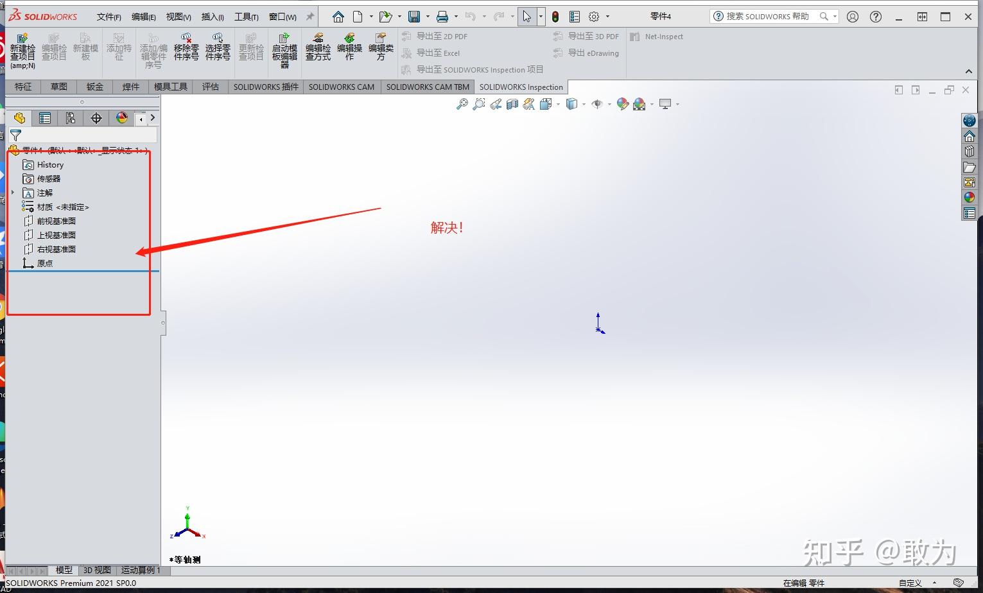Select 运动算例 1 tab at bottom
Screen dimensions: 983x593
(x=140, y=570)
